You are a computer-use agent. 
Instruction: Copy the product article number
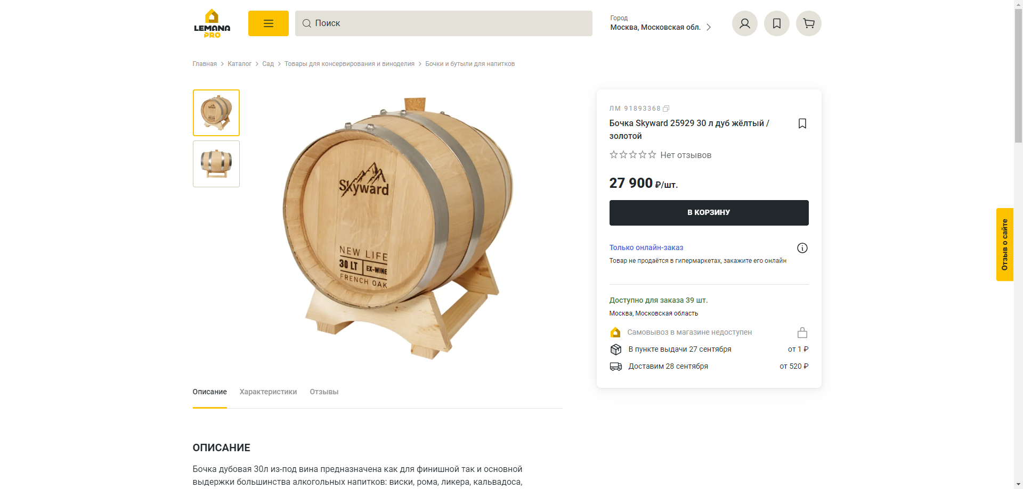coord(666,109)
